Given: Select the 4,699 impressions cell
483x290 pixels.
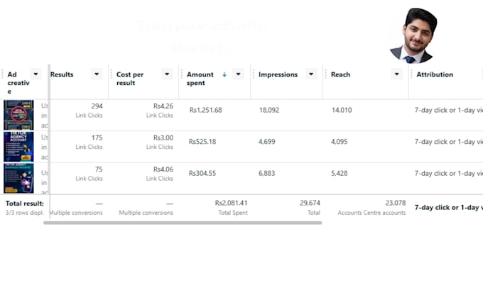Looking at the screenshot, I should (x=267, y=142).
